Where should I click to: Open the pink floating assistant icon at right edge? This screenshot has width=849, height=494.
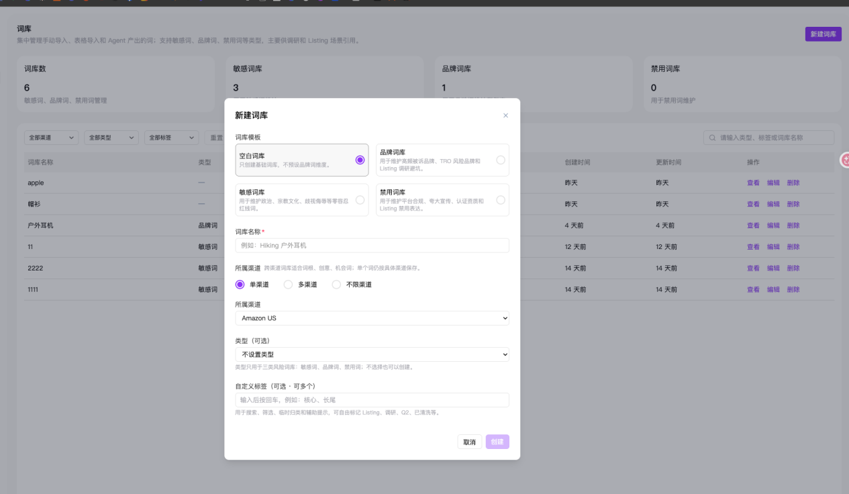tap(845, 160)
